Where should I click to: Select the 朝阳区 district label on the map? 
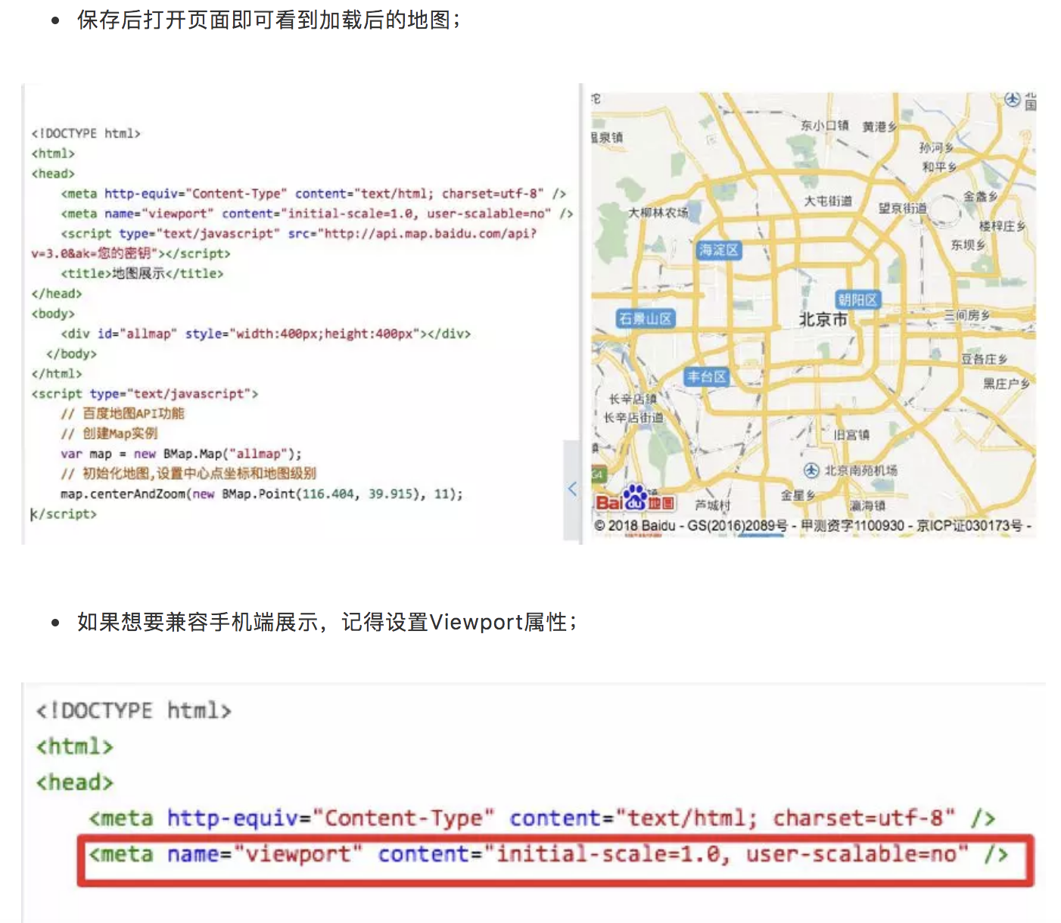(857, 300)
